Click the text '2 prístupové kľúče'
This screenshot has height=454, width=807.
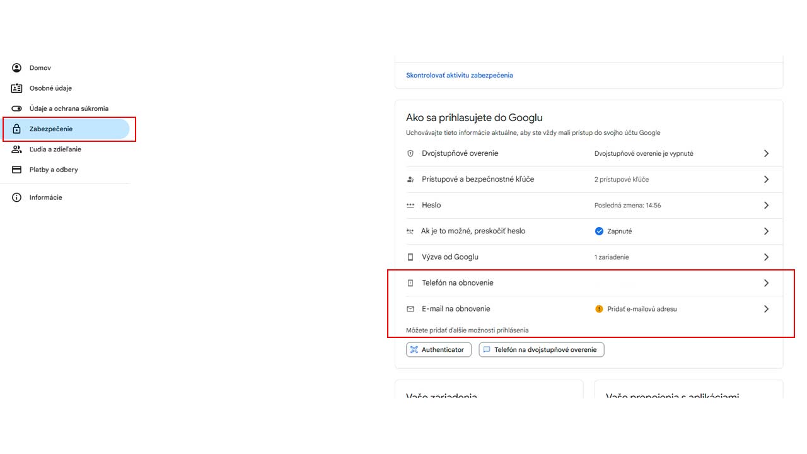pyautogui.click(x=622, y=180)
